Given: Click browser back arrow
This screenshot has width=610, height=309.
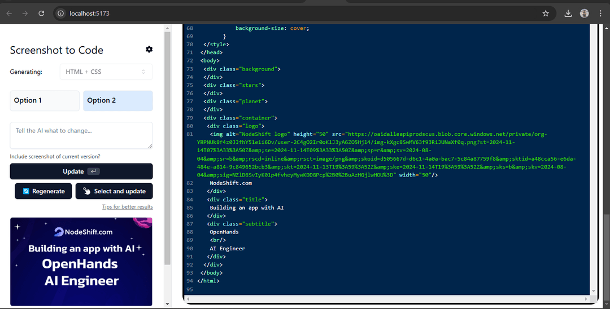Looking at the screenshot, I should coord(9,13).
